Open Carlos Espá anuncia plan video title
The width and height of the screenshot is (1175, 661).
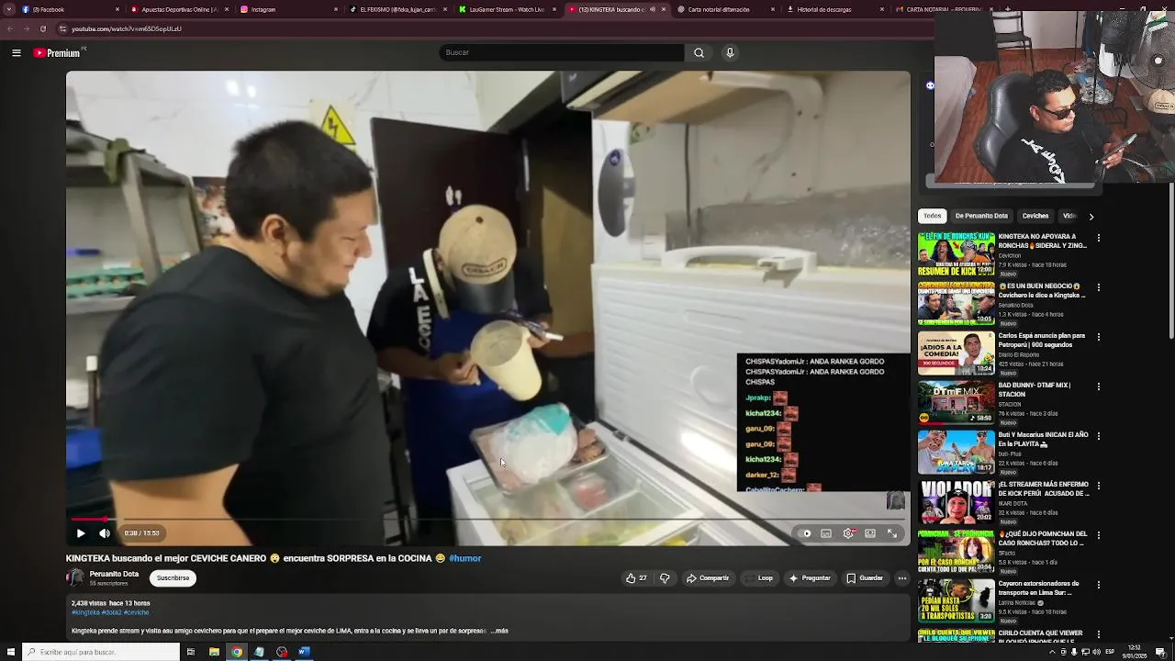coord(1043,341)
